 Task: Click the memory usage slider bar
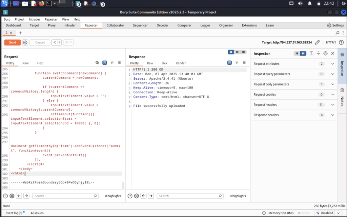[304, 213]
